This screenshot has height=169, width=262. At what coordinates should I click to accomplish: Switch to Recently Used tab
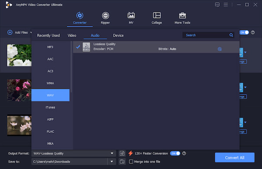click(x=48, y=35)
